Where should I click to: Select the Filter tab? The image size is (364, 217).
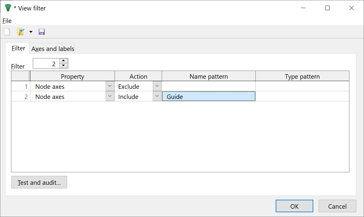coord(18,48)
